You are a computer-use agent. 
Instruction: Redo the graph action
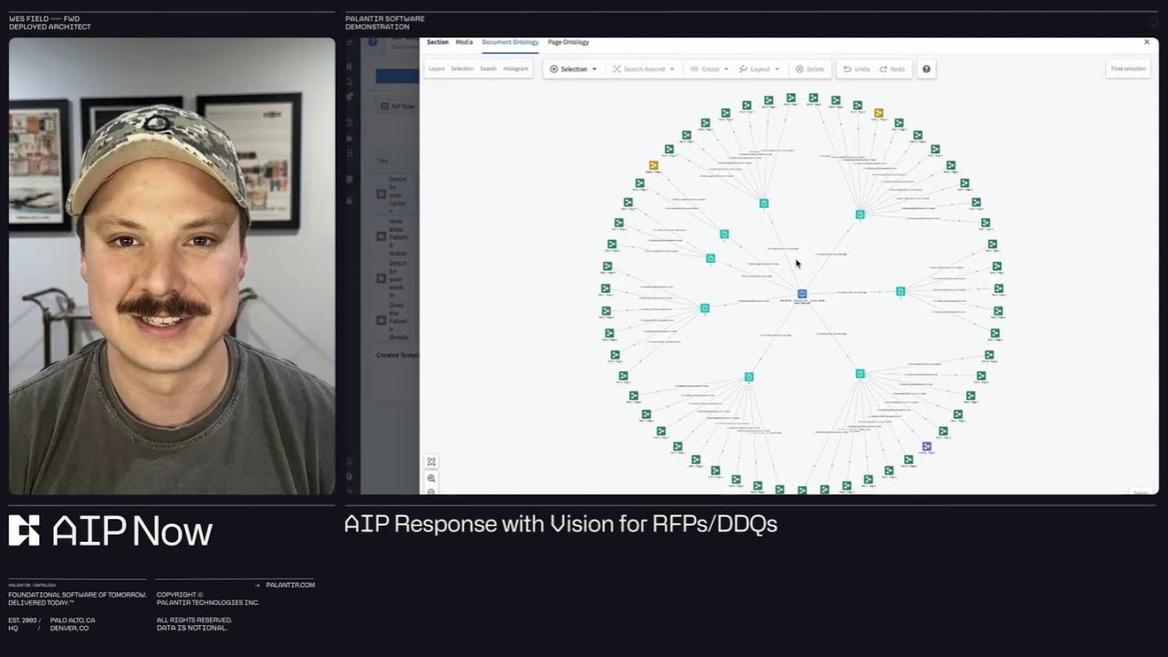[x=892, y=69]
